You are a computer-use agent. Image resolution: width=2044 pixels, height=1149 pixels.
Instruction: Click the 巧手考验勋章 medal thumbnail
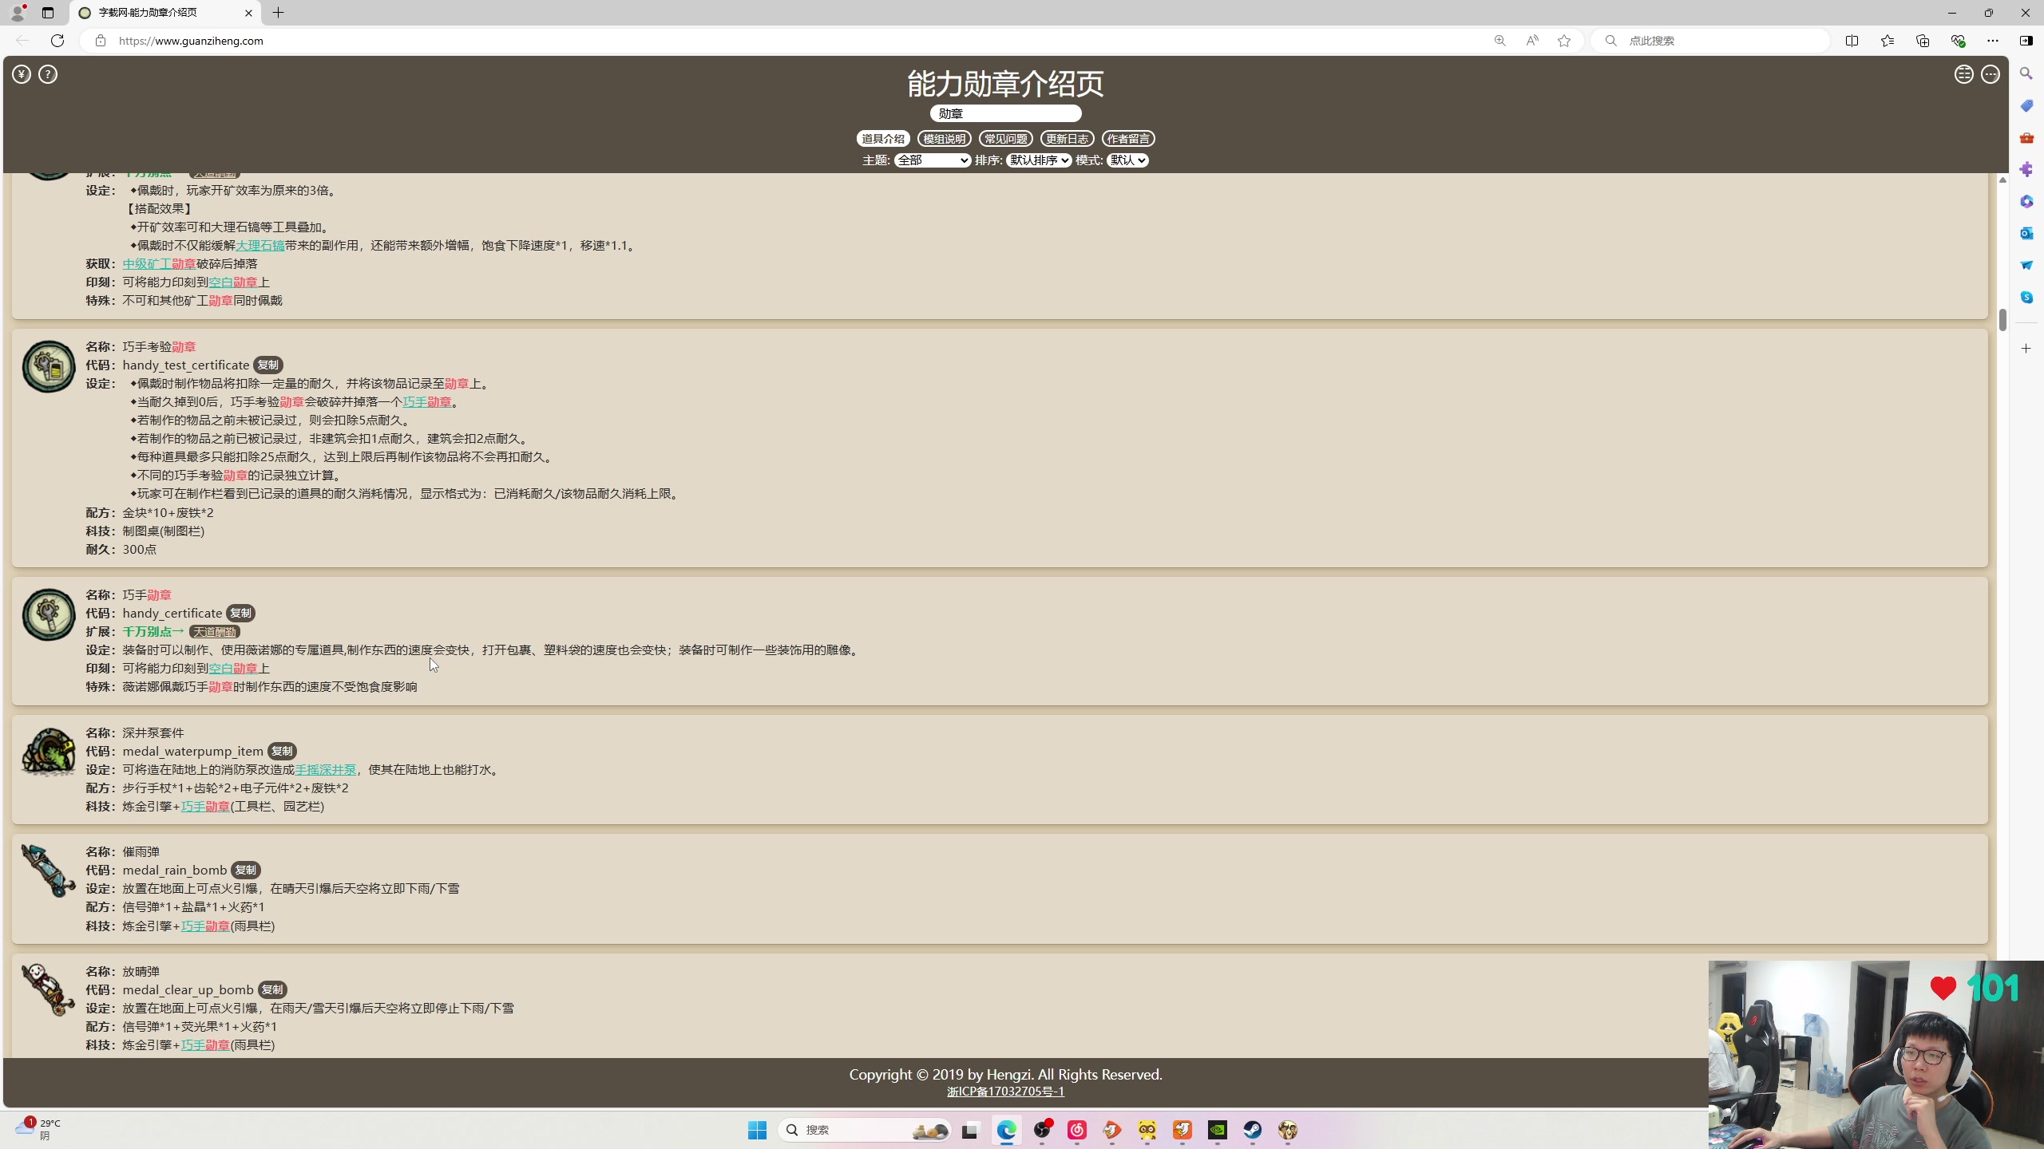tap(49, 367)
